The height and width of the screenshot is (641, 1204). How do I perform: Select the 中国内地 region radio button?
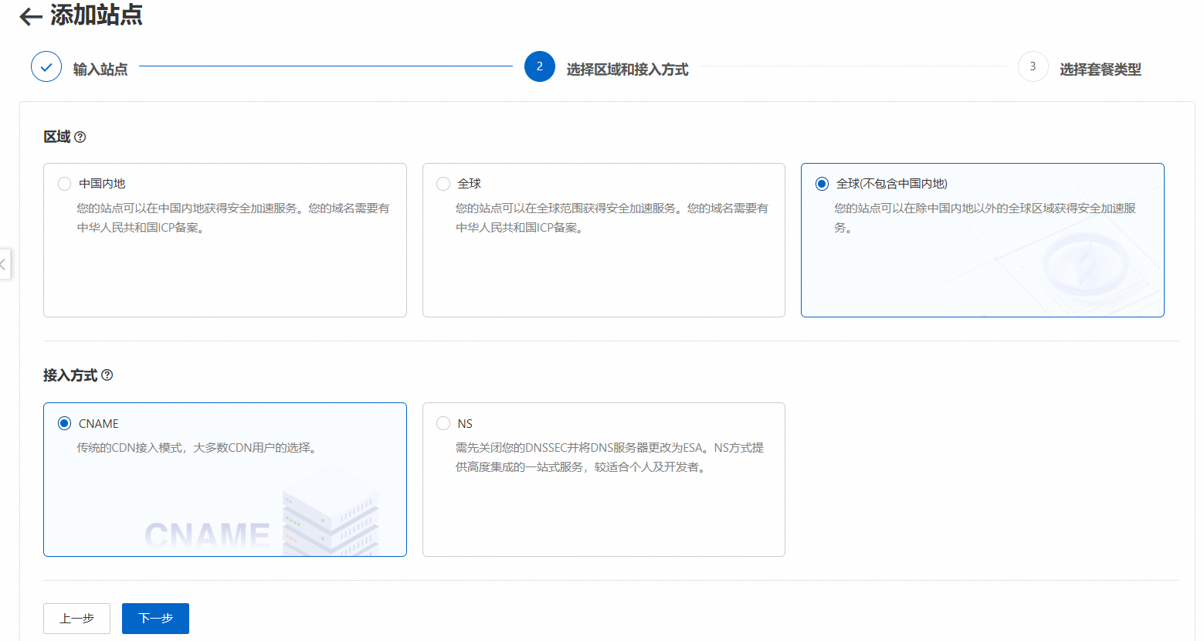pos(65,184)
